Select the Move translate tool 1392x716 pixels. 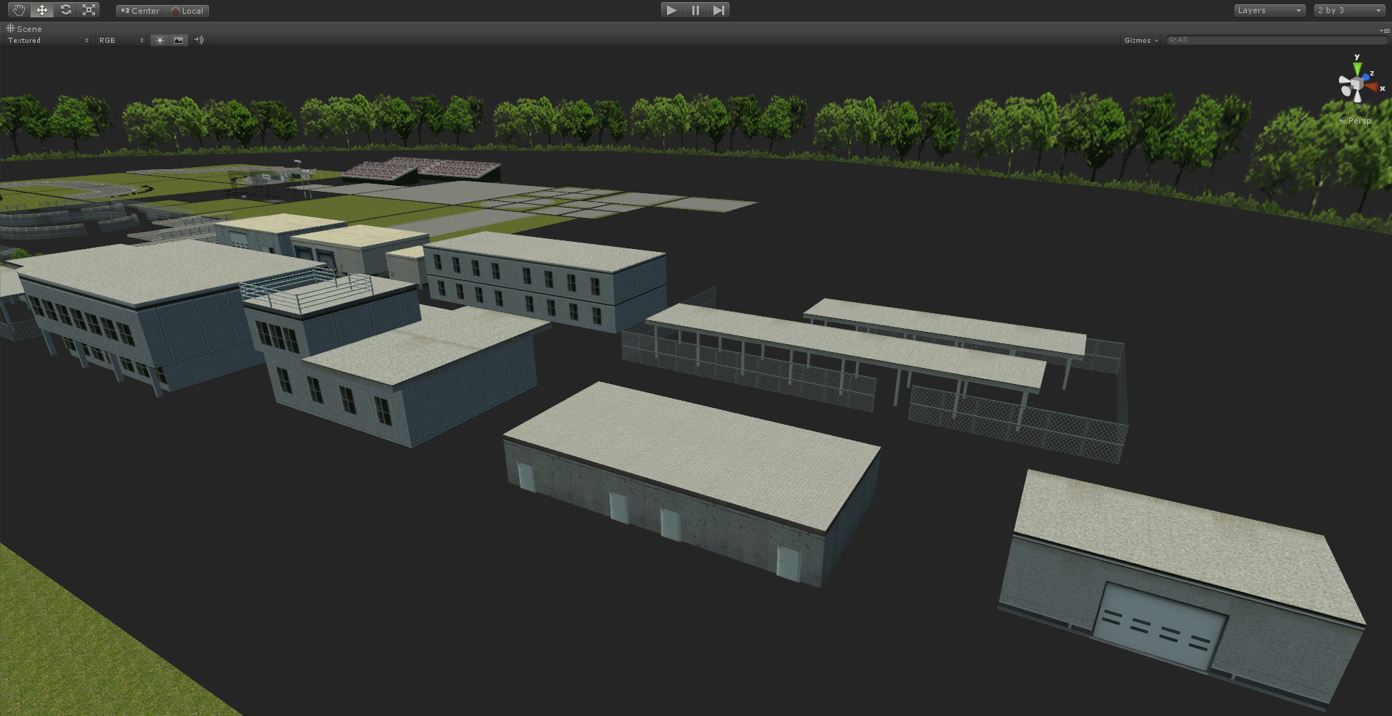coord(42,10)
